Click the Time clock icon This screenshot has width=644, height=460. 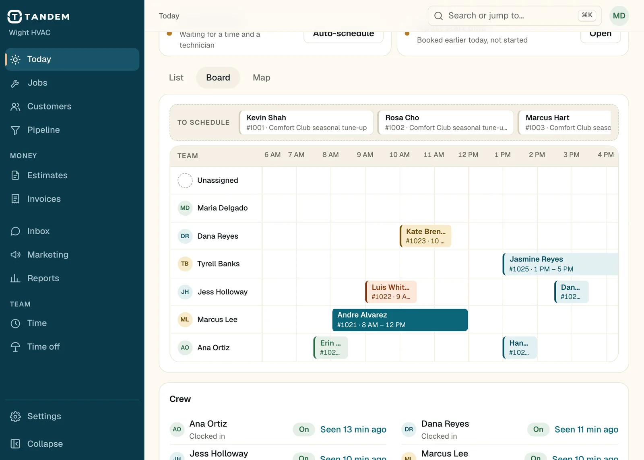15,324
